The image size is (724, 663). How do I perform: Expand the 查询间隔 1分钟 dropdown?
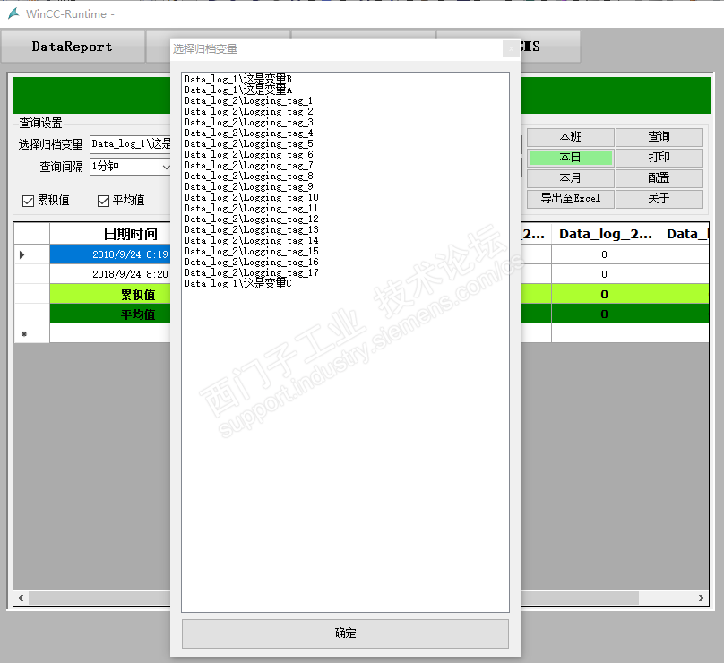coord(166,167)
